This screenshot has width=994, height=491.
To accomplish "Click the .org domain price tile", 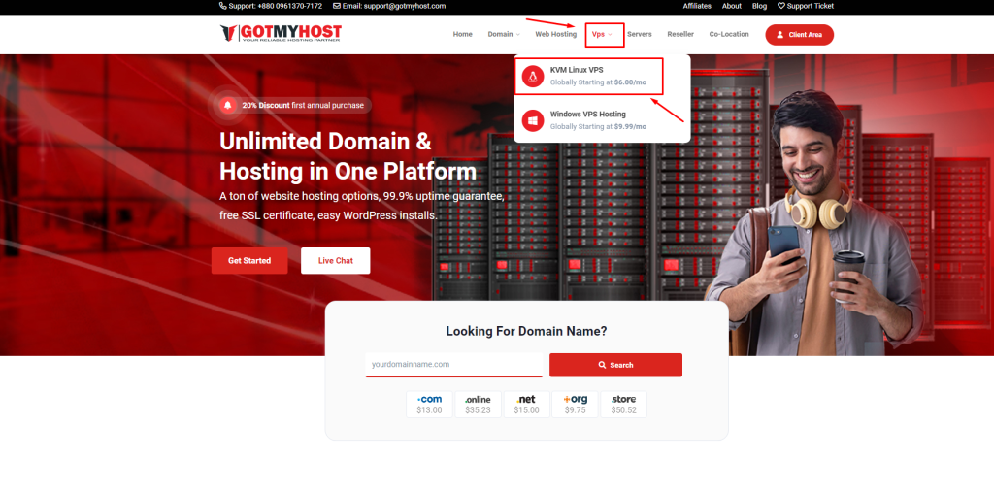I will click(575, 405).
